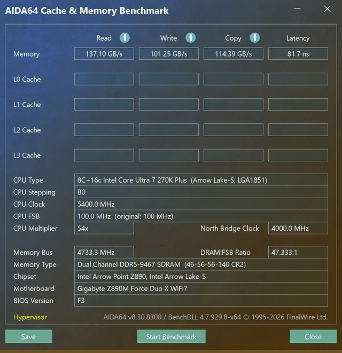Select Memory Write value 101.25 GB/s

pyautogui.click(x=169, y=54)
